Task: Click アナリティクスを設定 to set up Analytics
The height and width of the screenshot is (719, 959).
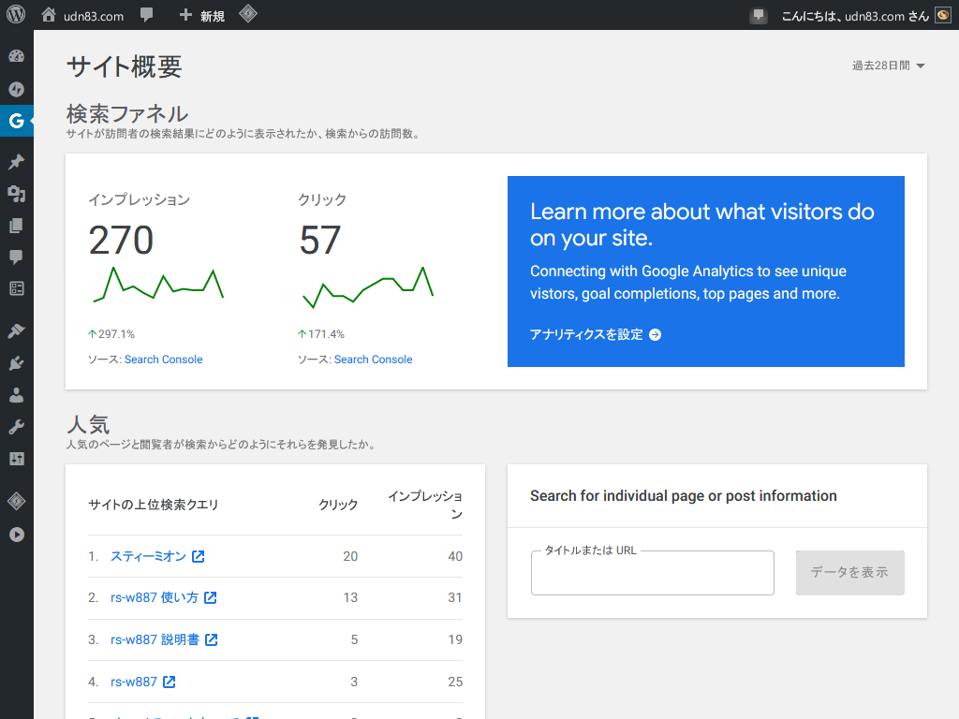Action: click(595, 334)
